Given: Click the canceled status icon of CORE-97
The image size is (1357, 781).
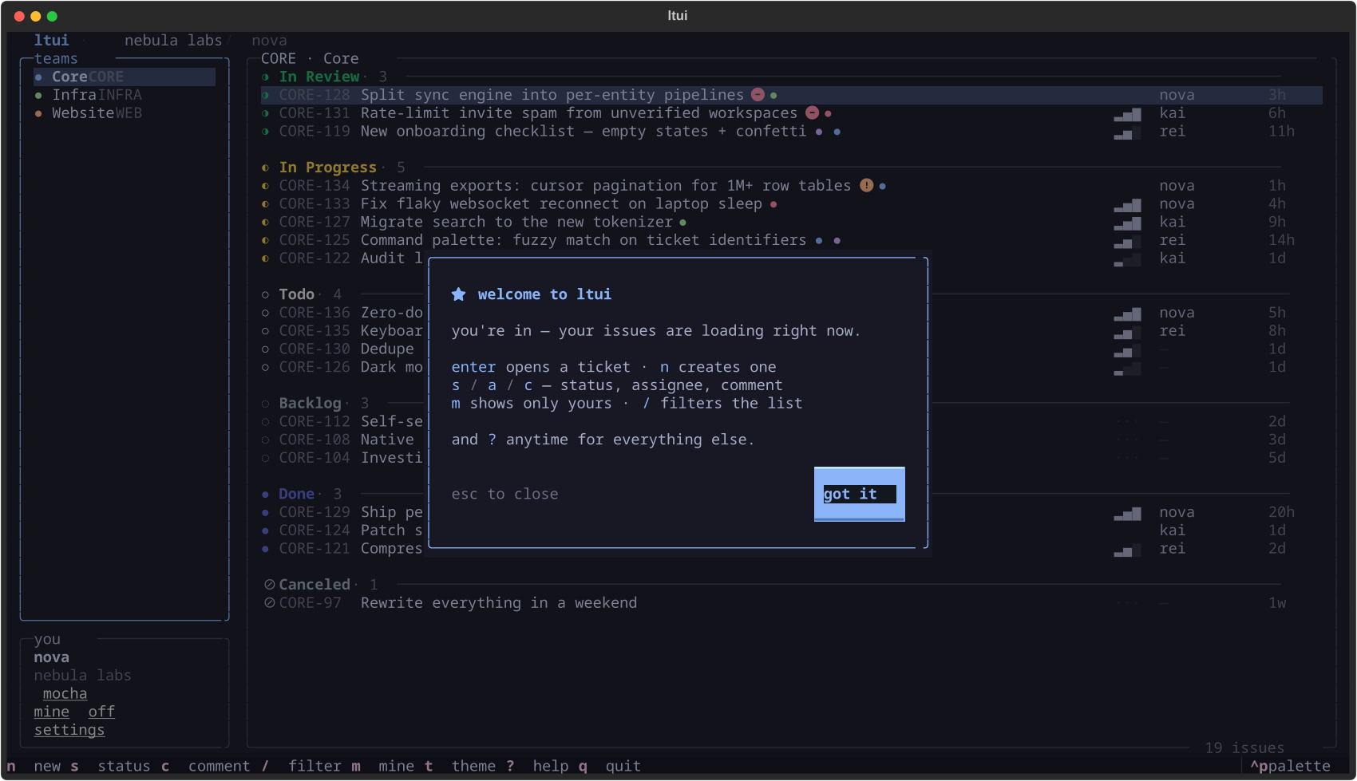Looking at the screenshot, I should [270, 603].
